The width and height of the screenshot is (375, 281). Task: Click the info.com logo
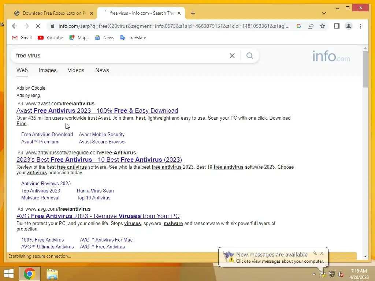click(x=331, y=56)
